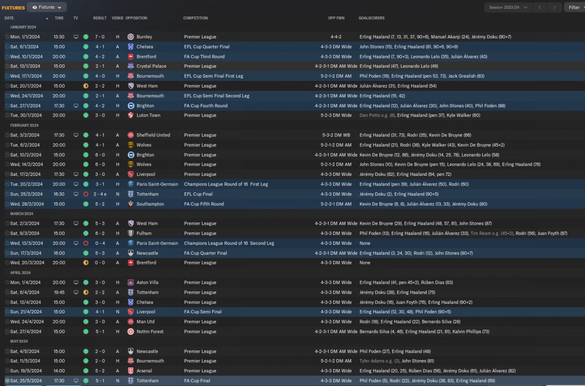Go to the next season
The height and width of the screenshot is (386, 585).
(x=555, y=7)
